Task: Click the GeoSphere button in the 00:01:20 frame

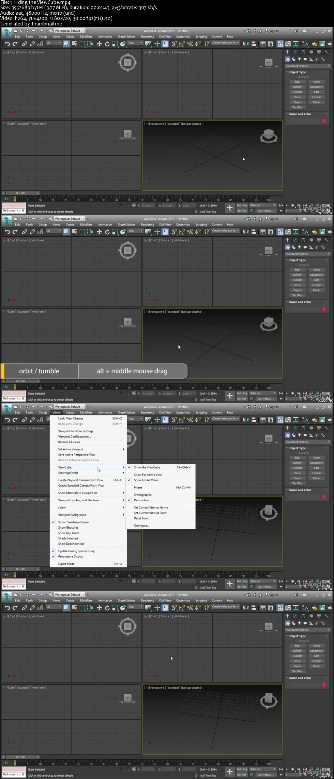Action: 316,651
